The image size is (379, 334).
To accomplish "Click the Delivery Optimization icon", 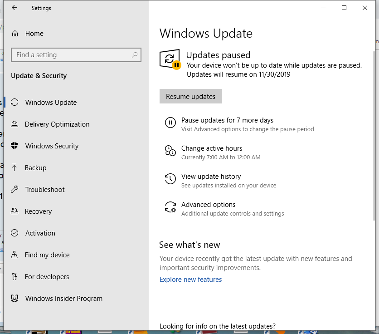I will point(15,124).
